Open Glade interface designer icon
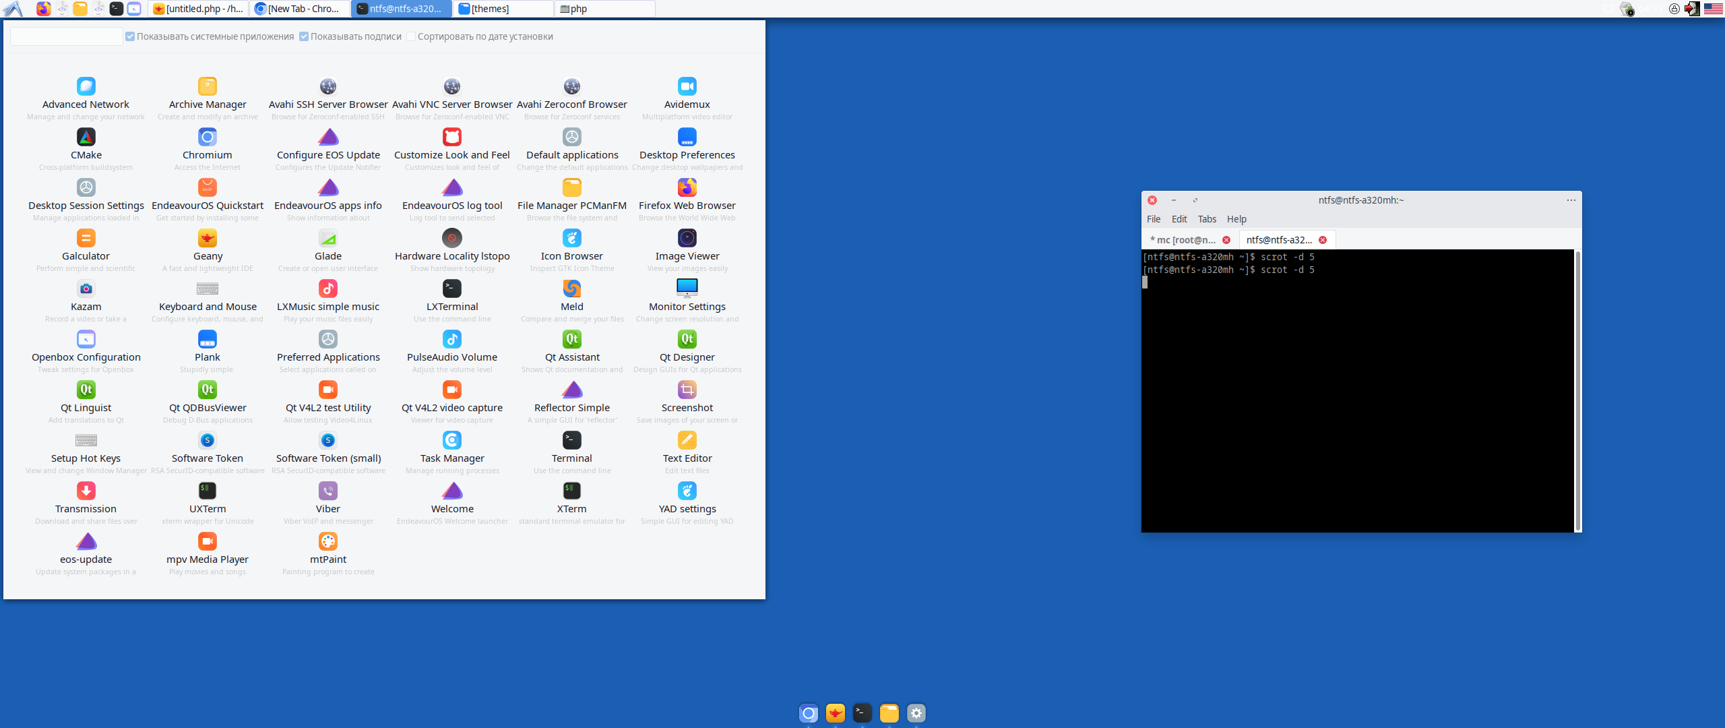Viewport: 1725px width, 728px height. [x=328, y=238]
